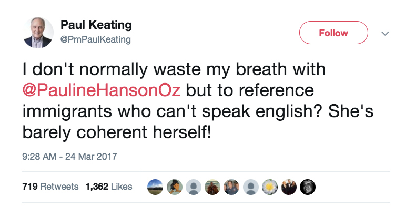Image resolution: width=415 pixels, height=207 pixels.
Task: Open the @PmPaulKeating handle link
Action: [96, 39]
